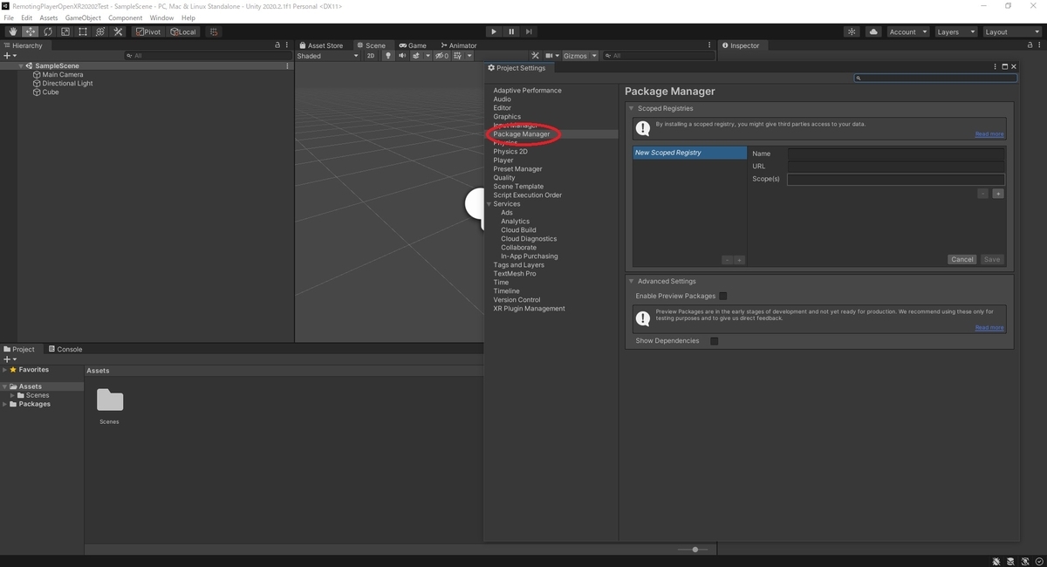Click Cancel in Scoped Registries
1047x567 pixels.
coord(962,259)
